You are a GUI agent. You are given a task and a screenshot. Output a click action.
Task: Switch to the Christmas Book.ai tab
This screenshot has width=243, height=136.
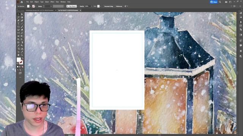pyautogui.click(x=39, y=10)
